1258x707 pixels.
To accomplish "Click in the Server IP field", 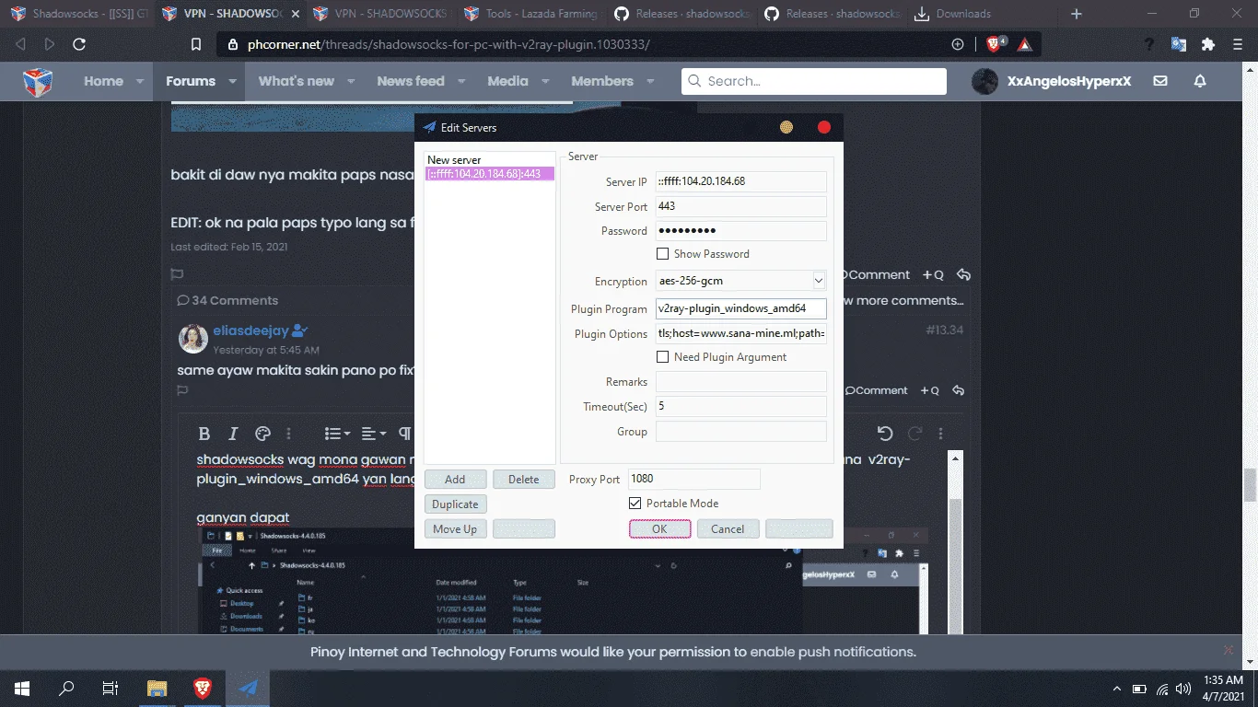I will coord(740,181).
